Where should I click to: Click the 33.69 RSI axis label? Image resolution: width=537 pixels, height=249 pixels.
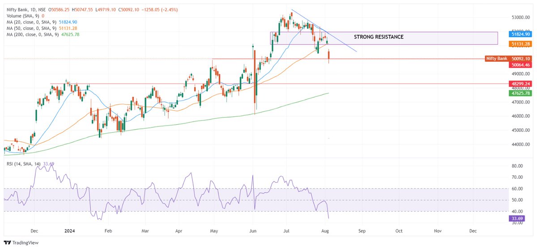517,219
